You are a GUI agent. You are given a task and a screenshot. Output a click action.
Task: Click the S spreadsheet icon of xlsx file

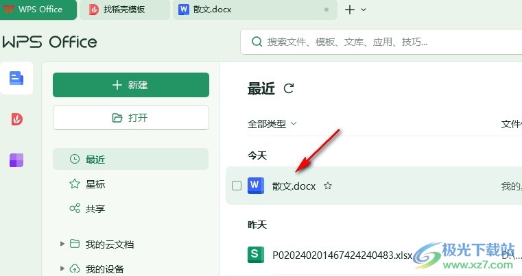(x=256, y=255)
